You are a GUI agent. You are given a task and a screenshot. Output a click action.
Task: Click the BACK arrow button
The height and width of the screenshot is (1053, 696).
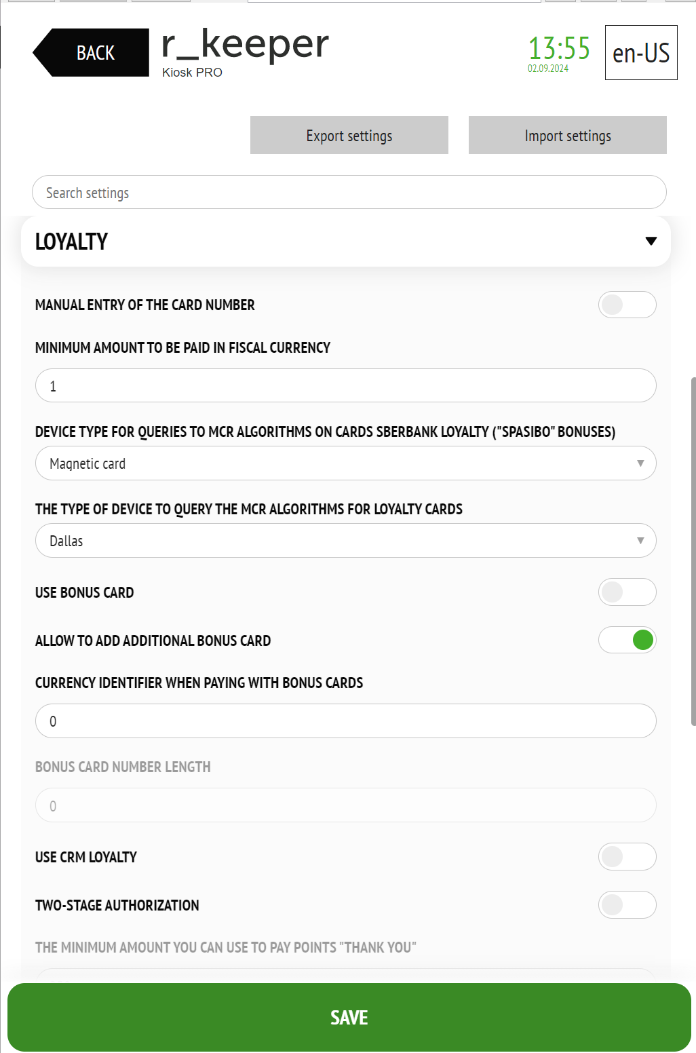[x=92, y=52]
